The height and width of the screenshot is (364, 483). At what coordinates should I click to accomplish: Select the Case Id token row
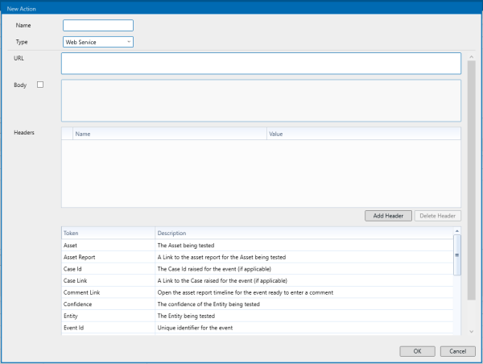point(108,268)
